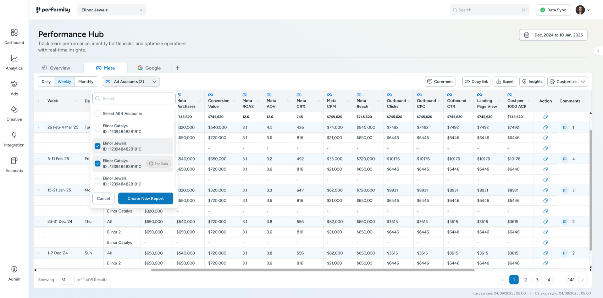Open comments icon for 15-21 Jan row
The height and width of the screenshot is (298, 603).
coord(565,190)
